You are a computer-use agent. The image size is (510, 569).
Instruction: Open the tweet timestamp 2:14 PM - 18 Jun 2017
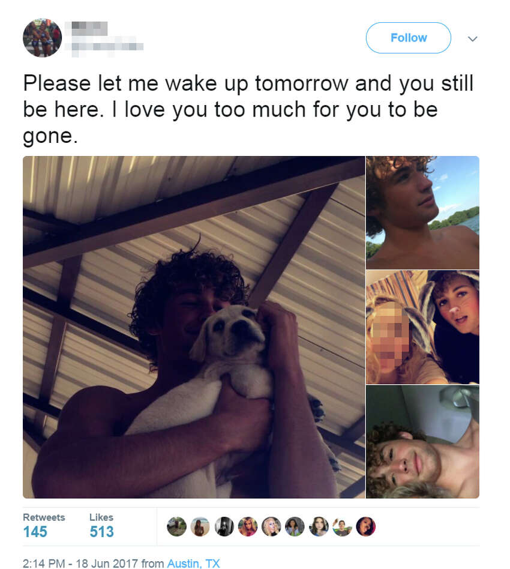tap(80, 563)
